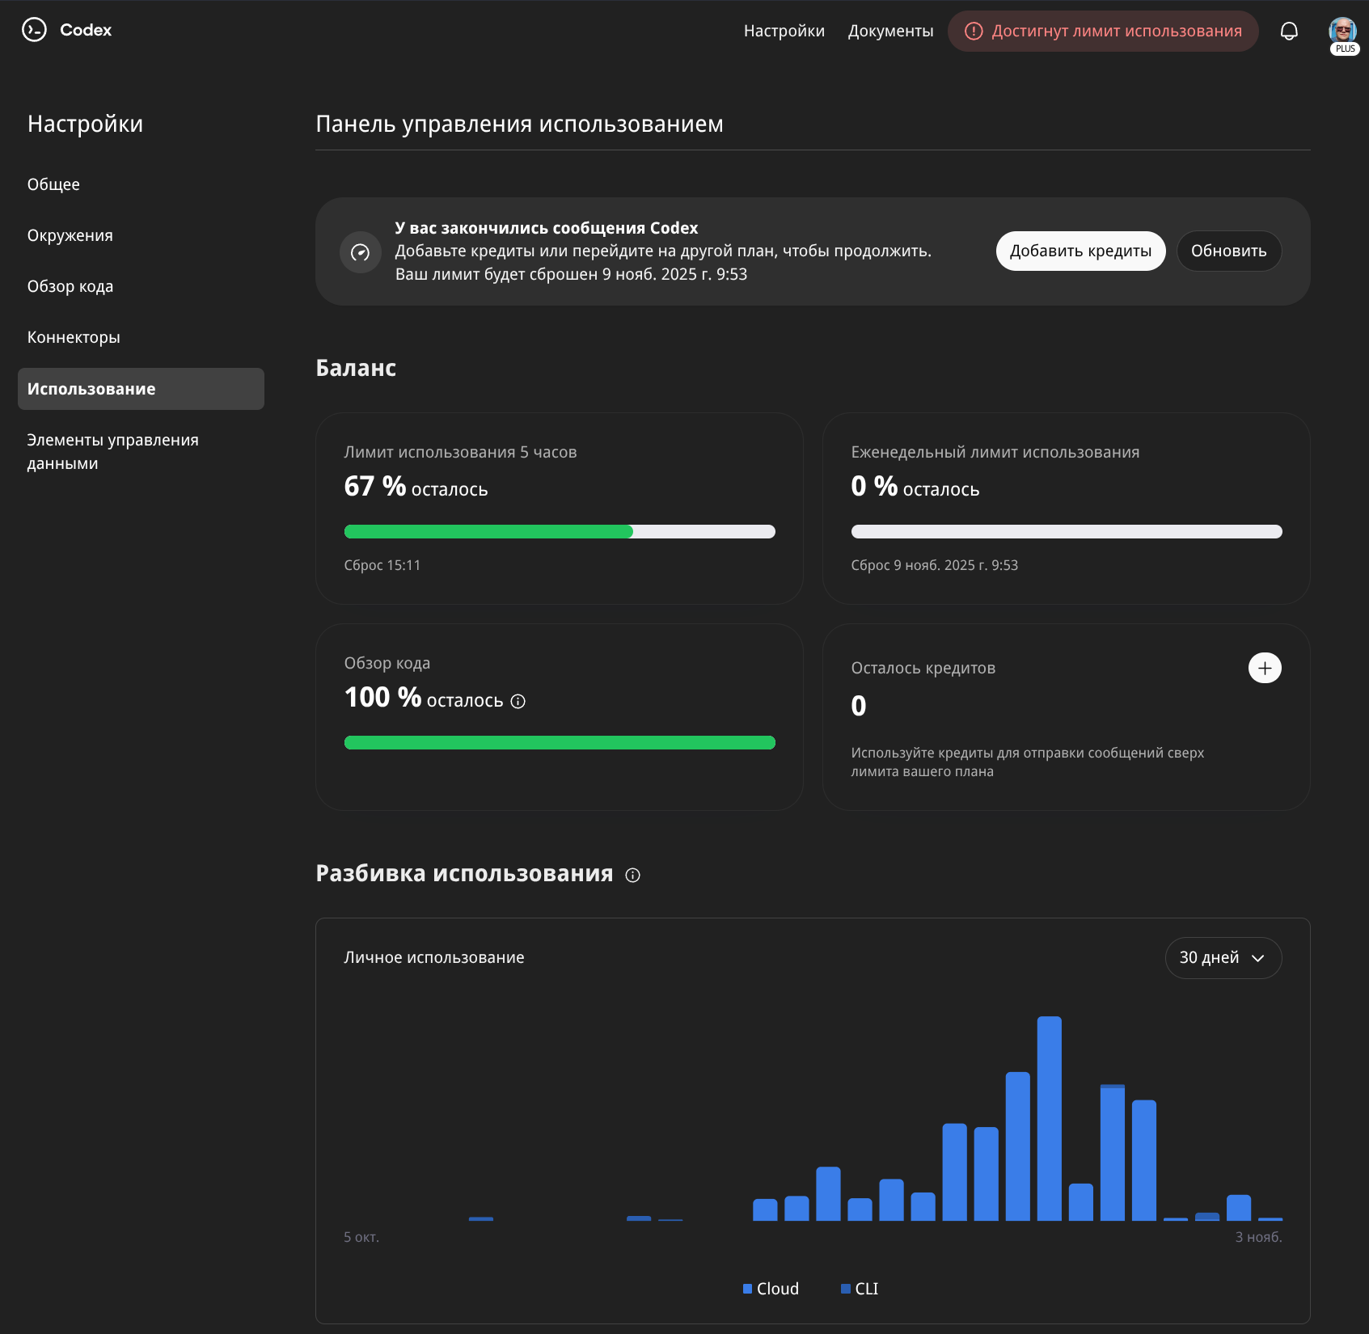Select Общее in the settings sidebar
Image resolution: width=1369 pixels, height=1334 pixels.
pyautogui.click(x=53, y=184)
